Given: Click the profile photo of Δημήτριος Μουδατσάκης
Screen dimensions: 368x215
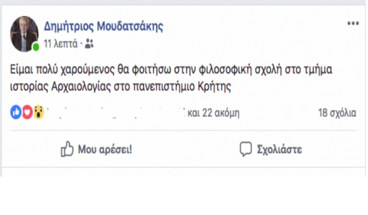Looking at the screenshot, I should point(25,34).
